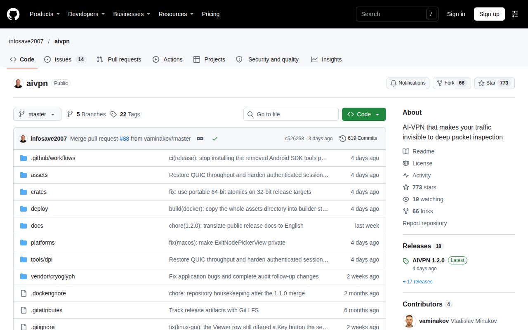Expand the commit message ellipsis button
Screen dimensions: 528x330
(x=200, y=139)
